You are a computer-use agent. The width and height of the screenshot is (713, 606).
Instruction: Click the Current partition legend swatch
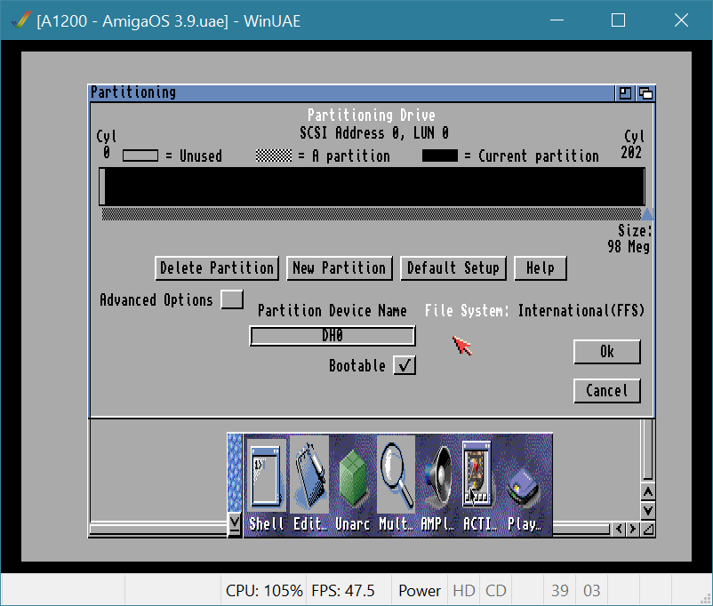(440, 155)
